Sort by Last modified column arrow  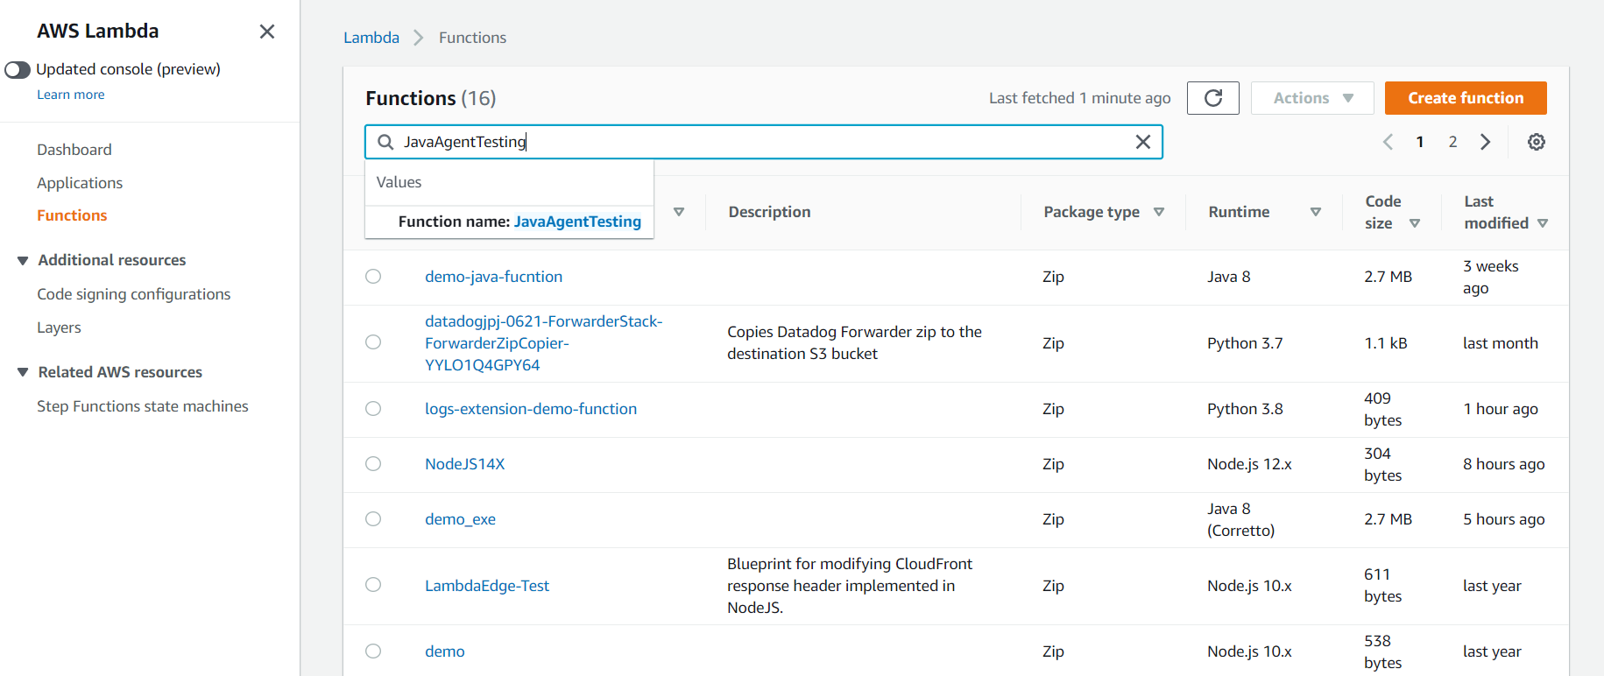pos(1543,223)
